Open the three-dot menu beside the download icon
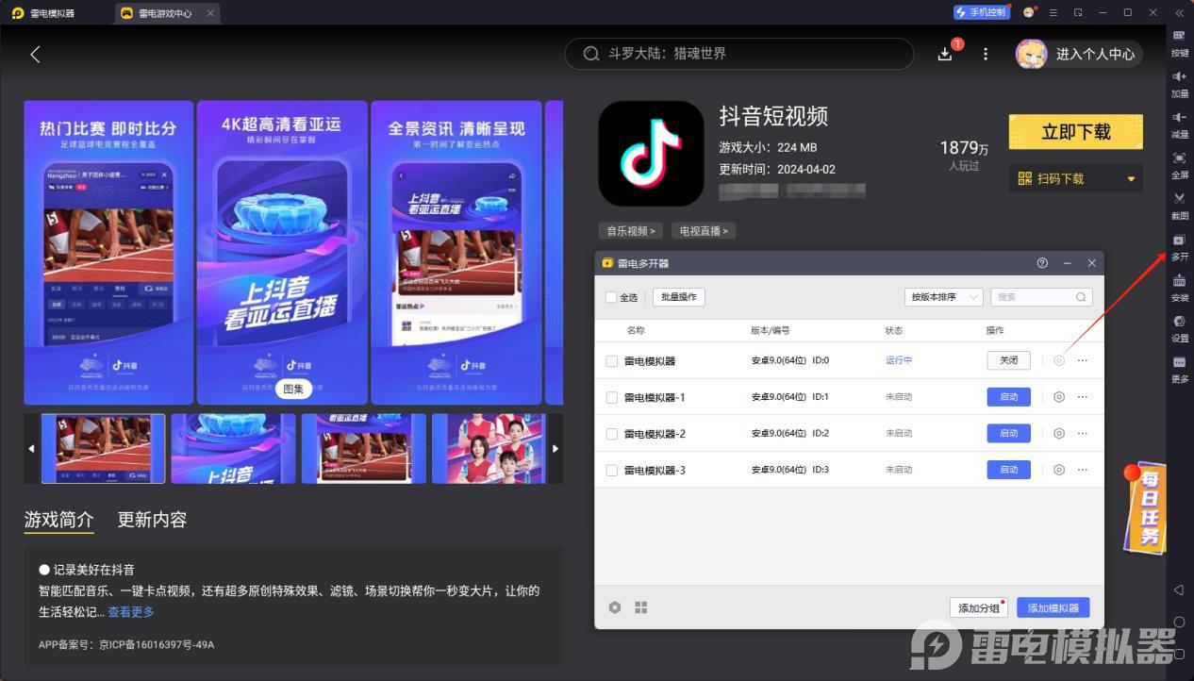Screen dimensions: 1194x681 pos(986,54)
